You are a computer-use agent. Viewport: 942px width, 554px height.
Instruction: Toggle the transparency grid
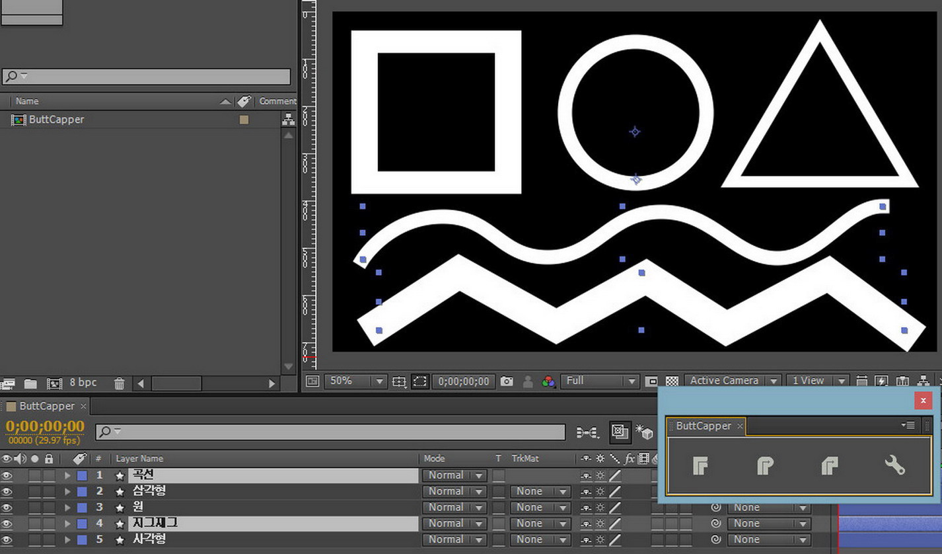tap(672, 381)
